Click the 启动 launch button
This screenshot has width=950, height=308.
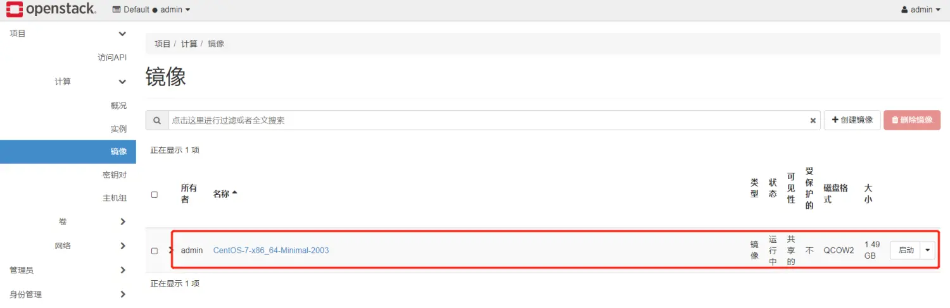[906, 250]
